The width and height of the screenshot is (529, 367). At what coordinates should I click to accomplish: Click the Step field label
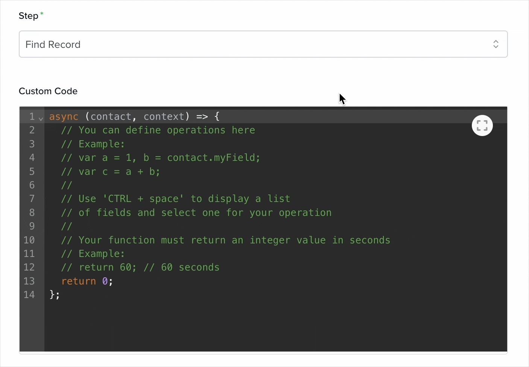[29, 16]
